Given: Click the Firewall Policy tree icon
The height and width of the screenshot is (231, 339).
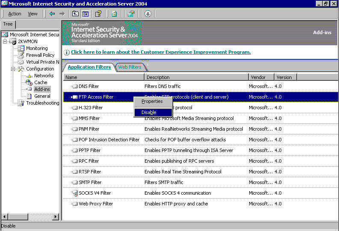Looking at the screenshot, I should (21, 55).
